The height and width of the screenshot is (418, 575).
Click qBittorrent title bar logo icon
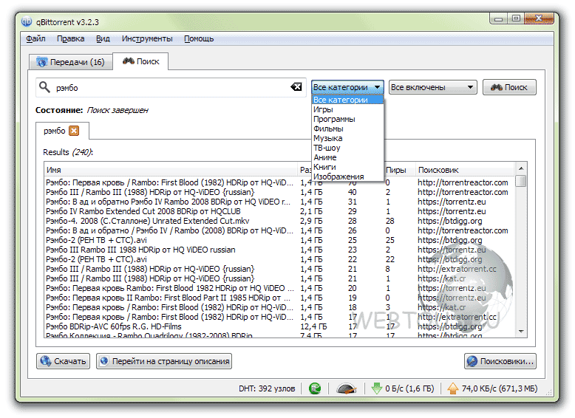pyautogui.click(x=27, y=21)
